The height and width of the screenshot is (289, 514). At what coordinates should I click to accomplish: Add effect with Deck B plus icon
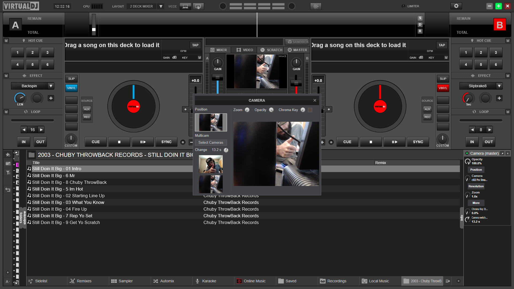[x=499, y=98]
